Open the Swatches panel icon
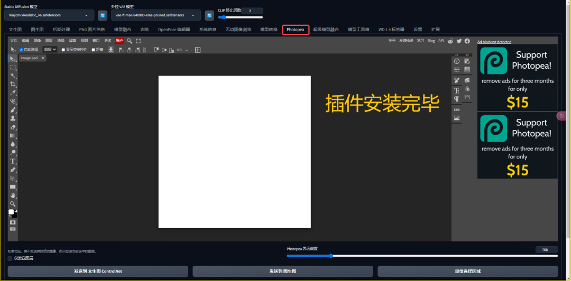The width and height of the screenshot is (571, 281). (x=467, y=70)
